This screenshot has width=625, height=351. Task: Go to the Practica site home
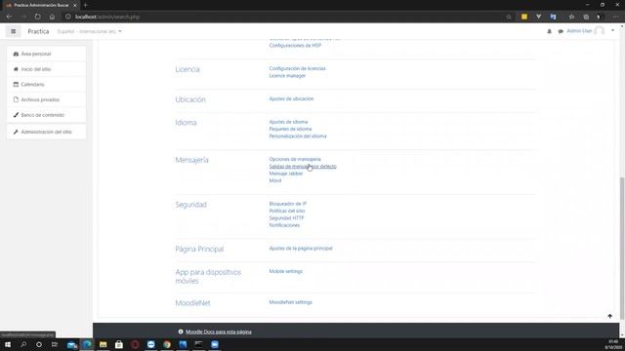point(38,31)
